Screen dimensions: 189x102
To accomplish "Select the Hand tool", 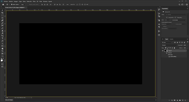I will click(x=2, y=49).
